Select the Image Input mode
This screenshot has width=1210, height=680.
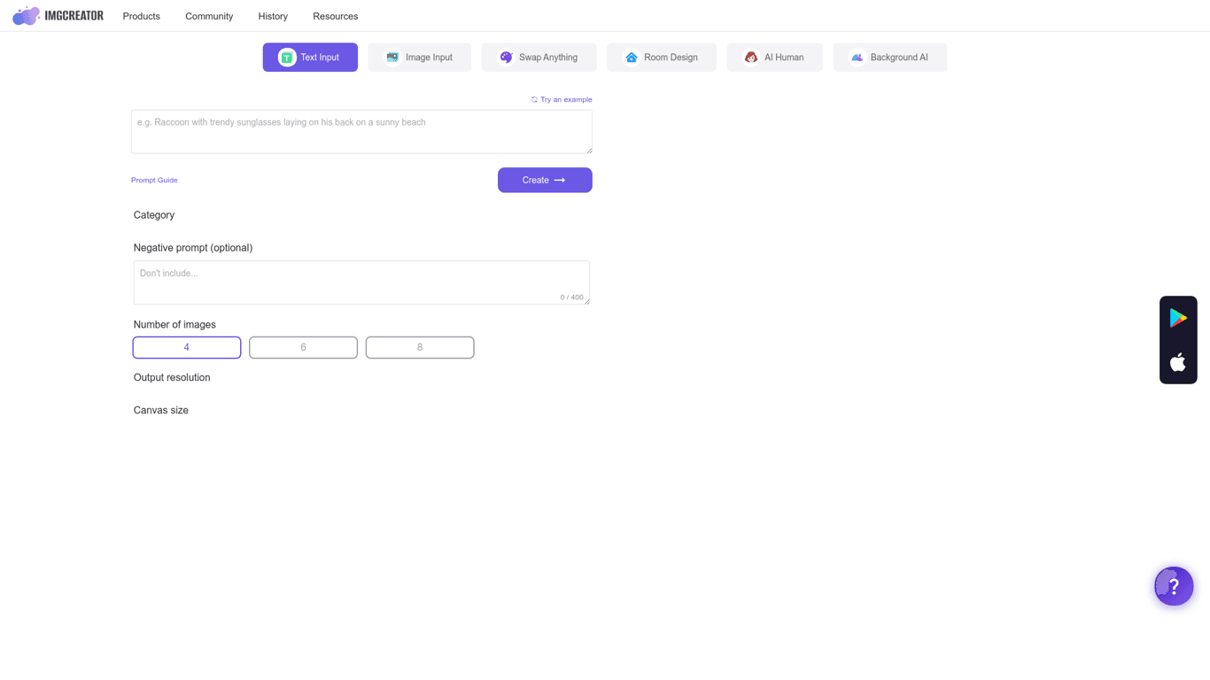click(419, 58)
